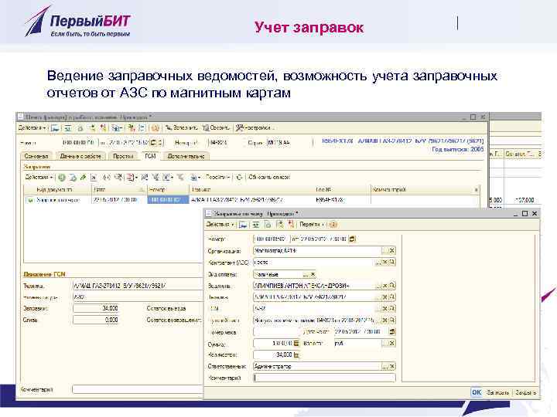Open the date picker next to dialog Номер date
This screenshot has width=557, height=417.
(352, 239)
